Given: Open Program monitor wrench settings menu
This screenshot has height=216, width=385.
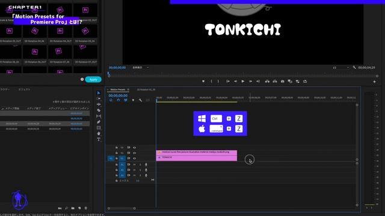Looking at the screenshot, I should tap(354, 67).
